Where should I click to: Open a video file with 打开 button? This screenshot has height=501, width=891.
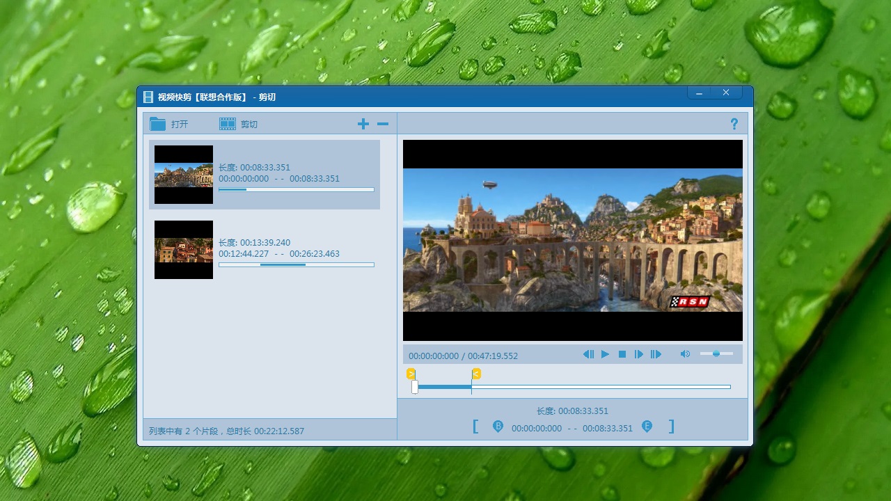pos(169,124)
